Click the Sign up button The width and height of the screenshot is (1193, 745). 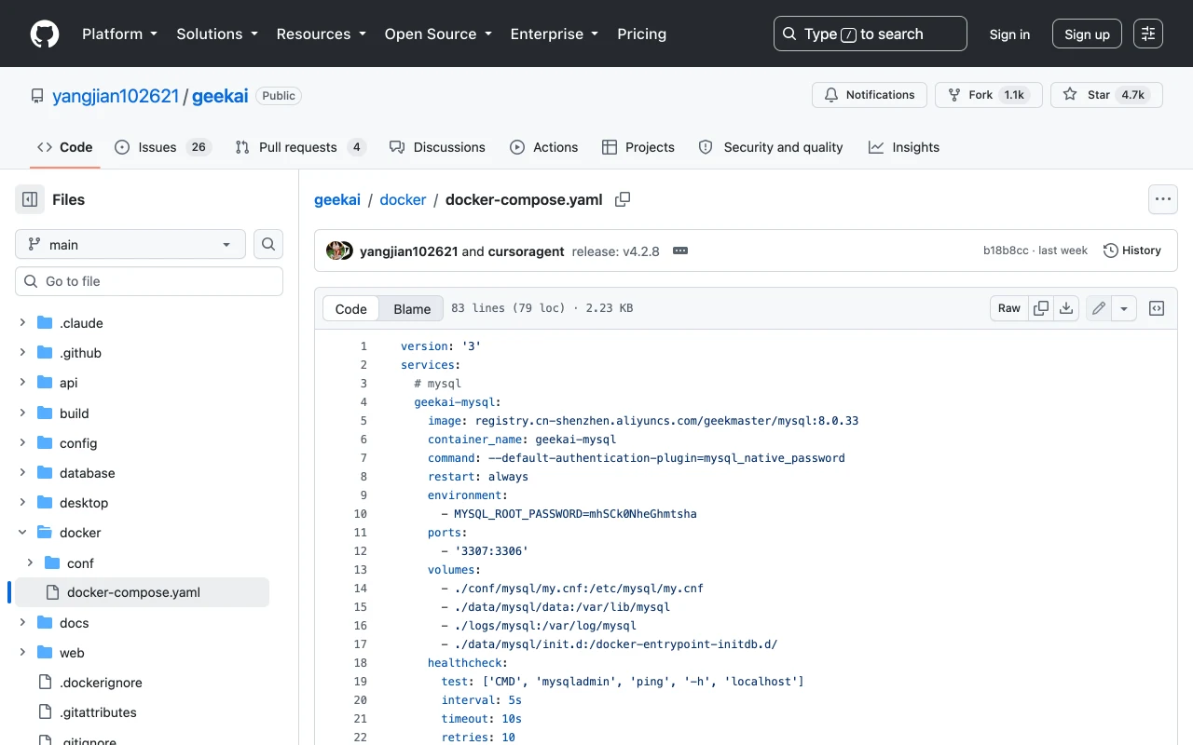coord(1087,34)
